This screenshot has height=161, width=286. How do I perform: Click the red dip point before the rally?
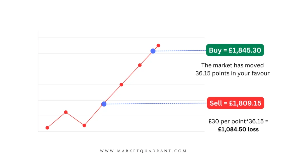84,126
